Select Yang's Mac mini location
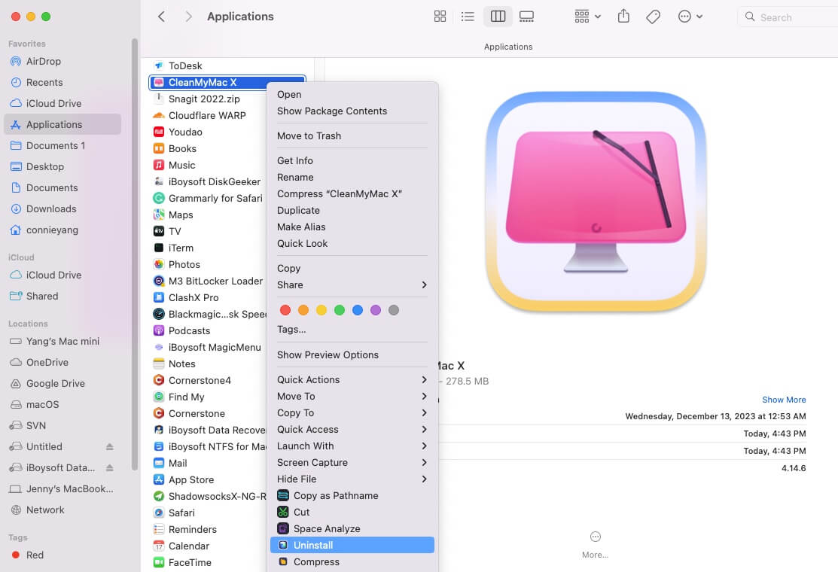838x572 pixels. [62, 341]
